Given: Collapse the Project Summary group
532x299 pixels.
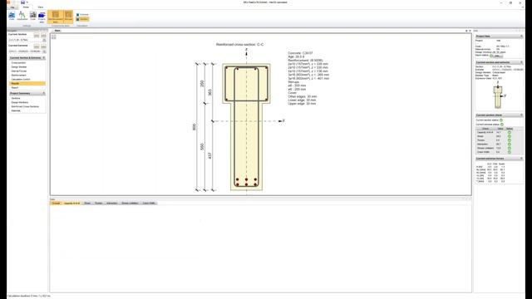Looking at the screenshot, I should pos(44,93).
